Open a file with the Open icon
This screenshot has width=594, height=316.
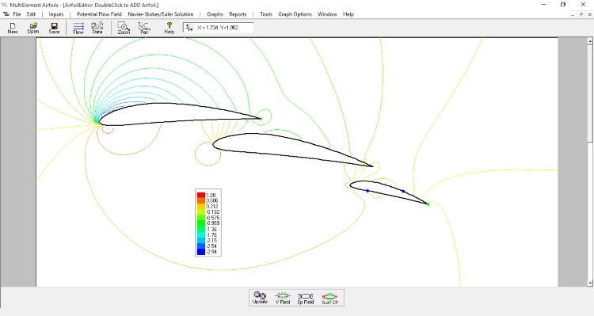click(33, 28)
